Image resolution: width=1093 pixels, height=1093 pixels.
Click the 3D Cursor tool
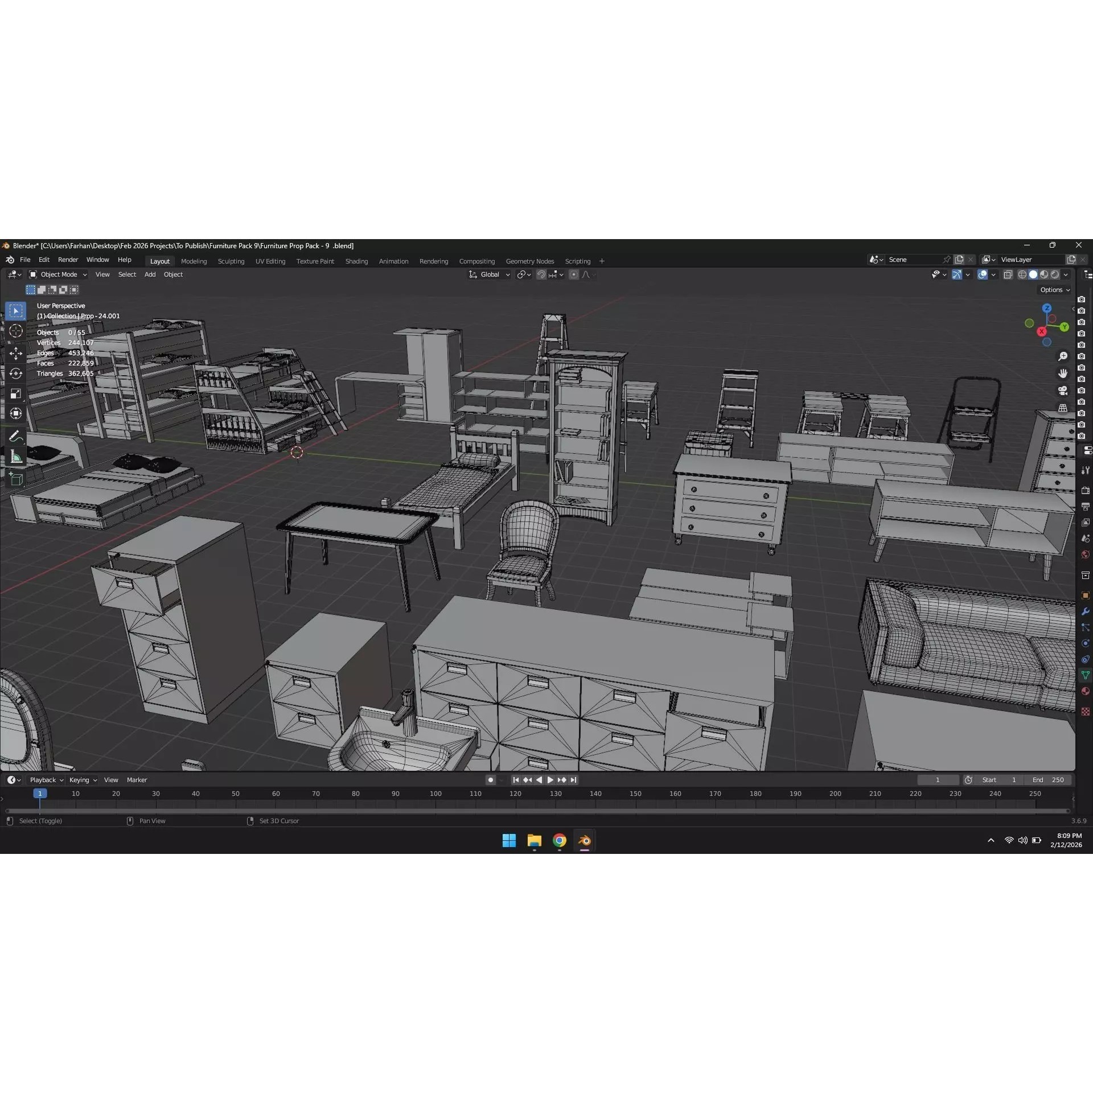pos(16,331)
